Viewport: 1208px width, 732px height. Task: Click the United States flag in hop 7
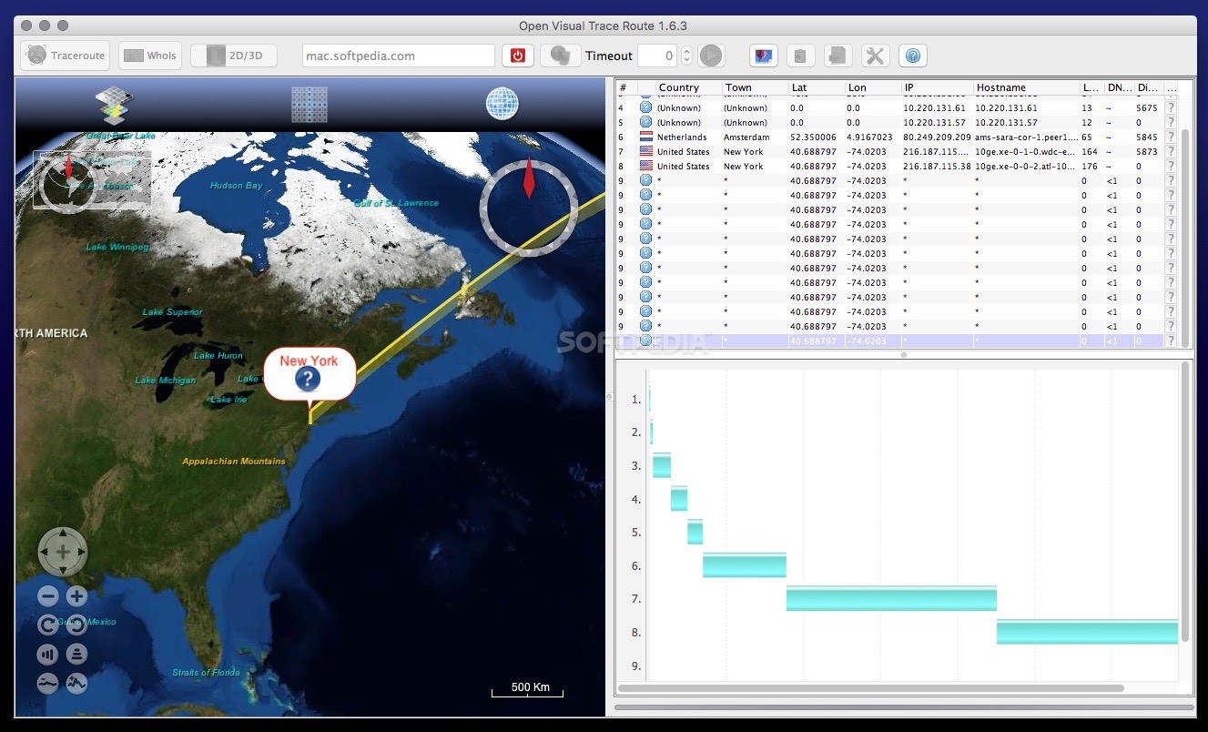645,151
